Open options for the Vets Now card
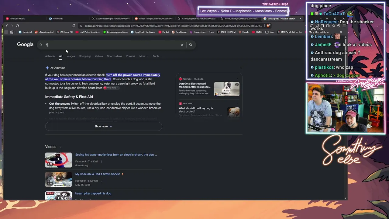Screen dimensions: 389x219 tap(238, 103)
